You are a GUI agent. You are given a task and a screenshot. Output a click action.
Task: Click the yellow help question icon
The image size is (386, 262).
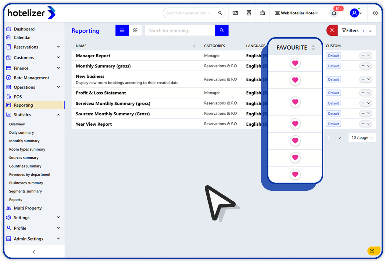tap(372, 251)
